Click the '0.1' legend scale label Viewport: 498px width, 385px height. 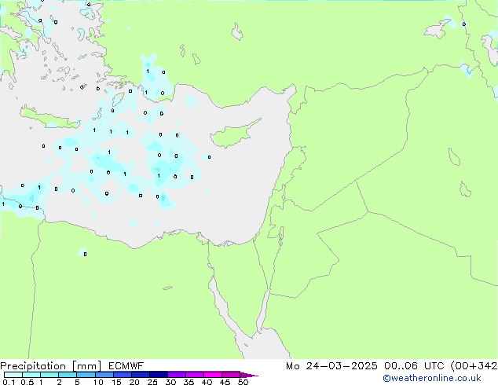tap(9, 382)
